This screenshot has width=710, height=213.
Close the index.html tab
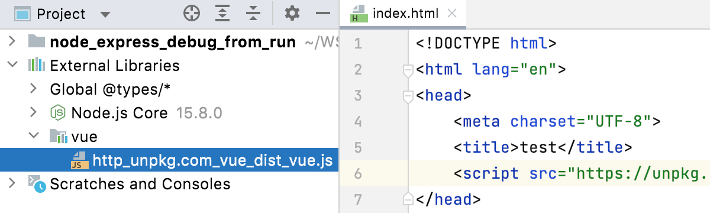coord(452,13)
